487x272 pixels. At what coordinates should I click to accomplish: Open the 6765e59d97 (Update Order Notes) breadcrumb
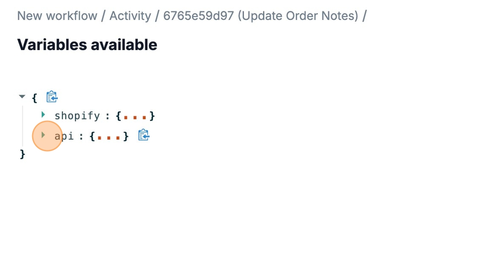[x=261, y=16]
